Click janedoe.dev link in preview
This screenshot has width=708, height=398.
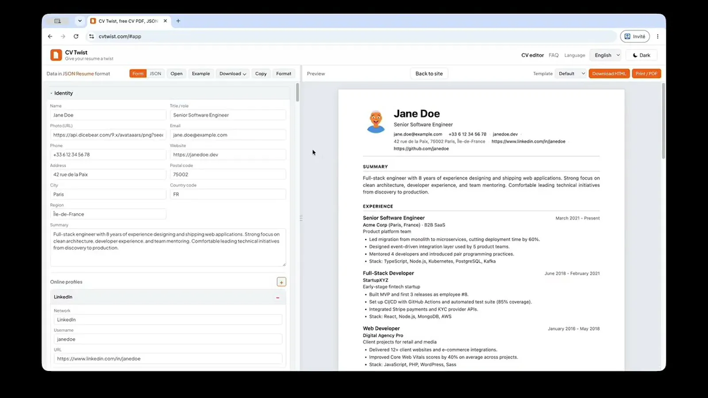[x=505, y=134]
